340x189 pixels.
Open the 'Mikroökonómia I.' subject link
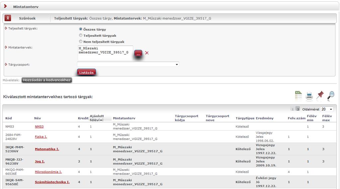48,172
